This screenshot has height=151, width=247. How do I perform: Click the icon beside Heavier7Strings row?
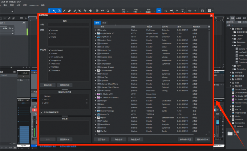click(x=98, y=111)
